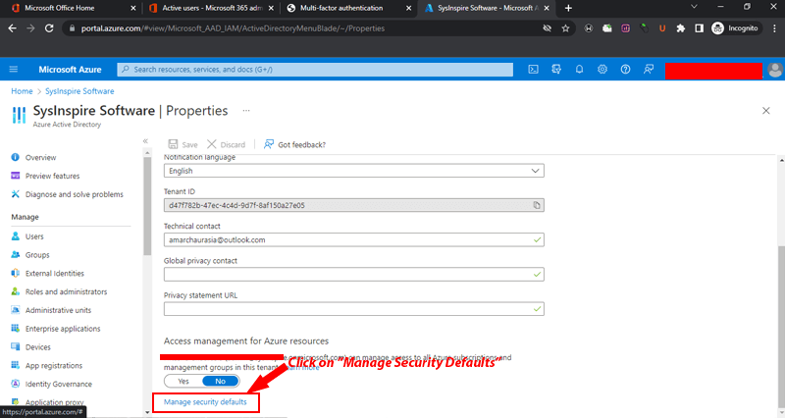The width and height of the screenshot is (785, 418).
Task: Open the directories and subscriptions filter icon
Action: coord(555,70)
